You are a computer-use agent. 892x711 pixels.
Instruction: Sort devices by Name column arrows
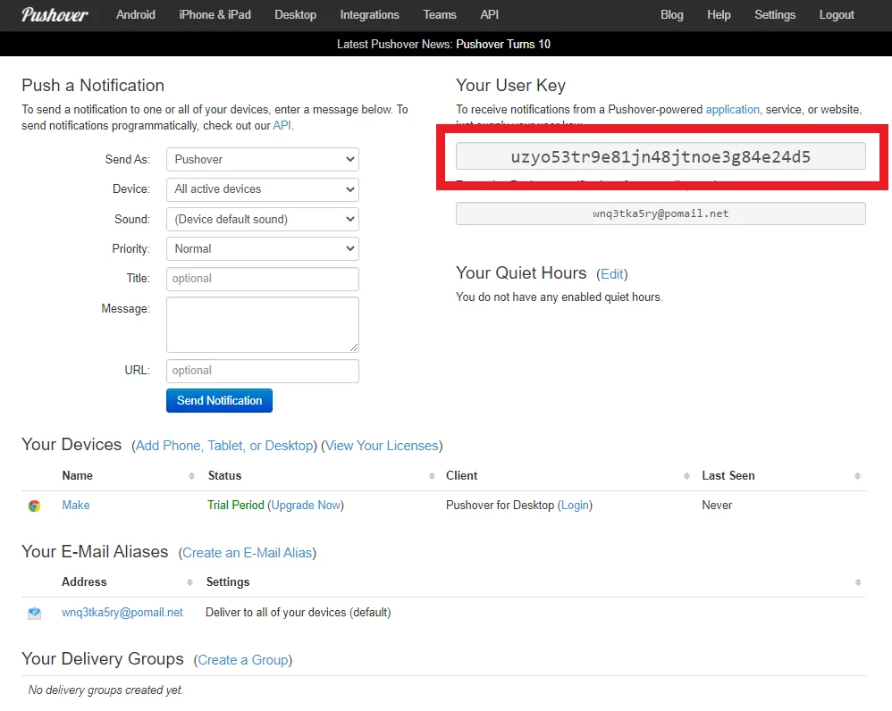click(191, 476)
